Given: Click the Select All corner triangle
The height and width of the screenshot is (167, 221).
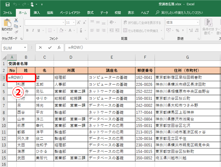Looking at the screenshot, I should click(x=4, y=57).
